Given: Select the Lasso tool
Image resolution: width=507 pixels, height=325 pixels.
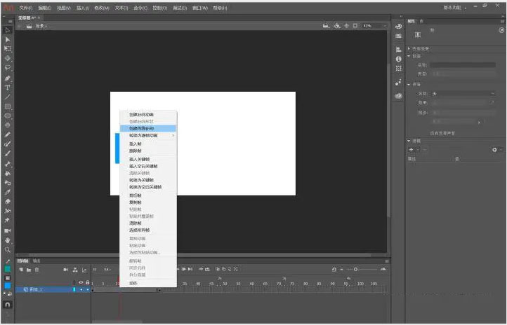Looking at the screenshot, I should 8,68.
